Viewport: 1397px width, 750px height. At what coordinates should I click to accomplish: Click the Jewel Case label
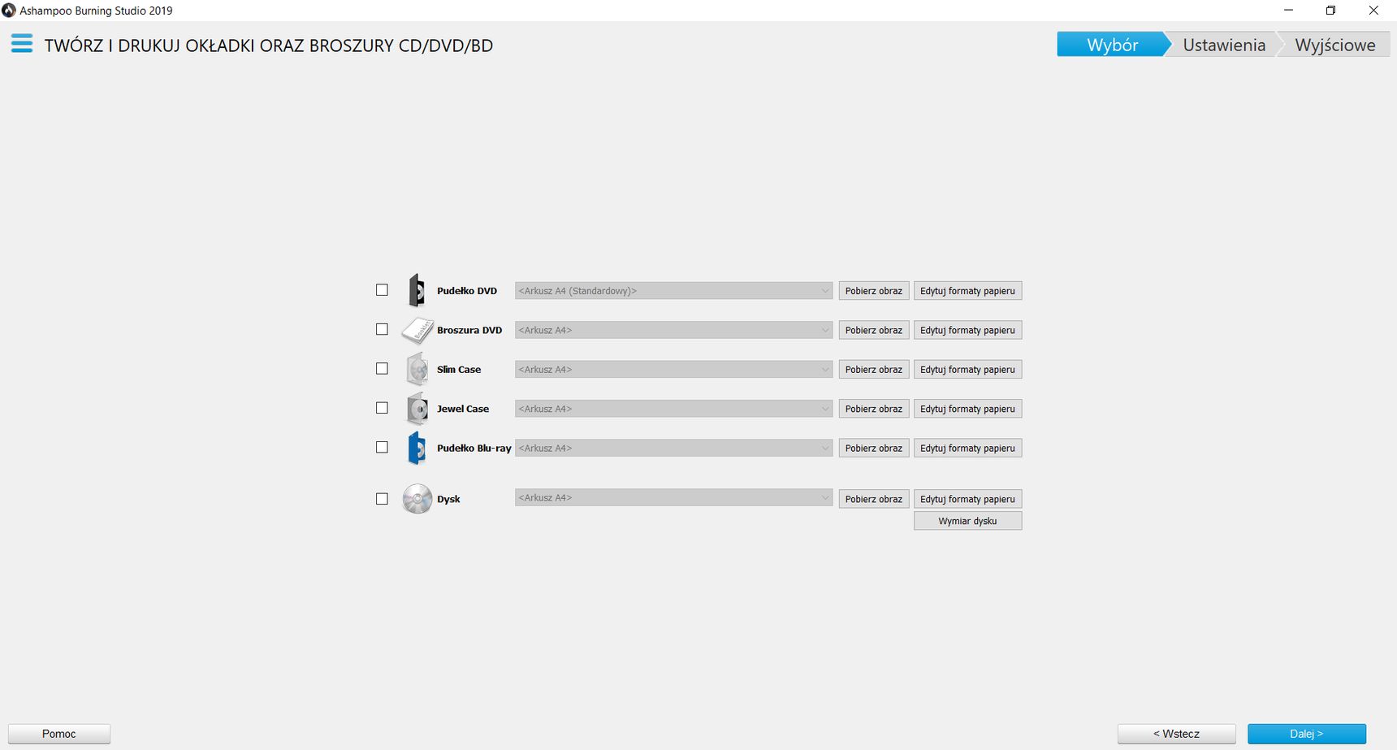pos(463,409)
